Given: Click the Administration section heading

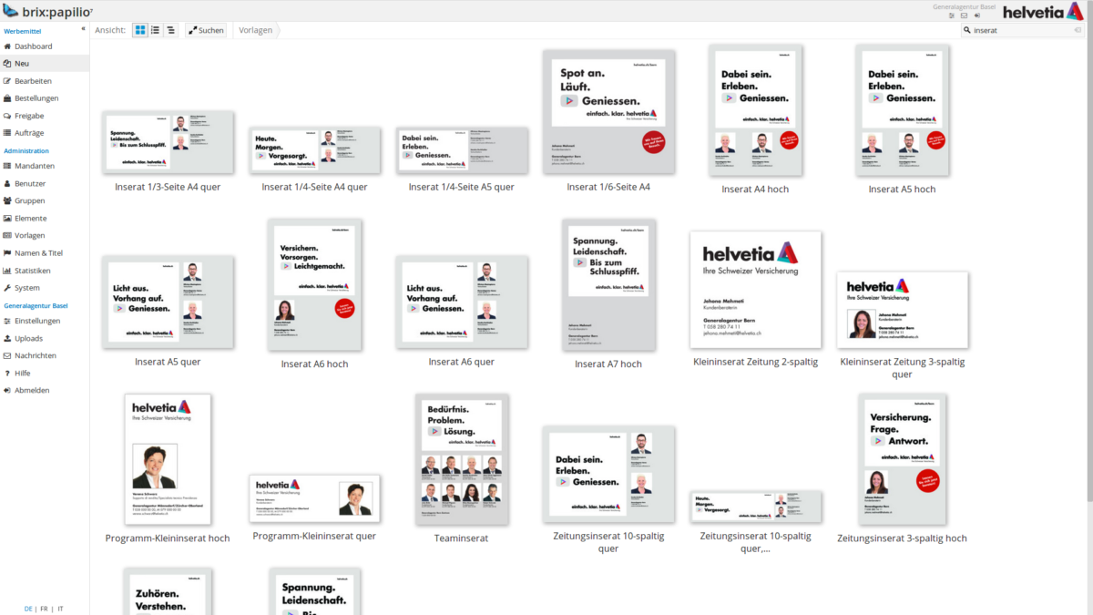Looking at the screenshot, I should 26,150.
